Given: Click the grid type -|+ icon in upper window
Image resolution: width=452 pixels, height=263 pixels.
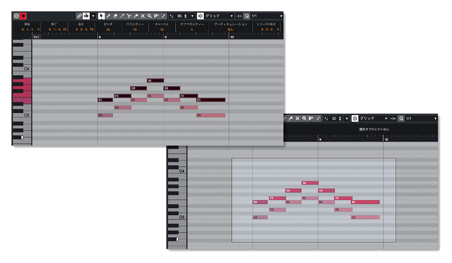Looking at the screenshot, I should click(238, 16).
